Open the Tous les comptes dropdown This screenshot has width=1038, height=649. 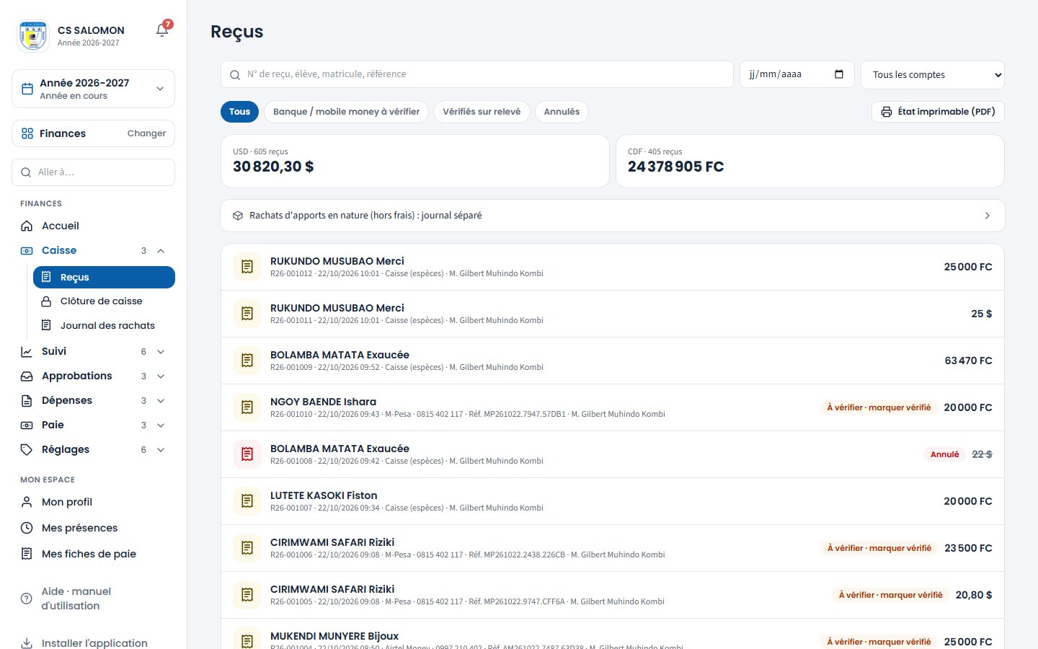tap(933, 75)
